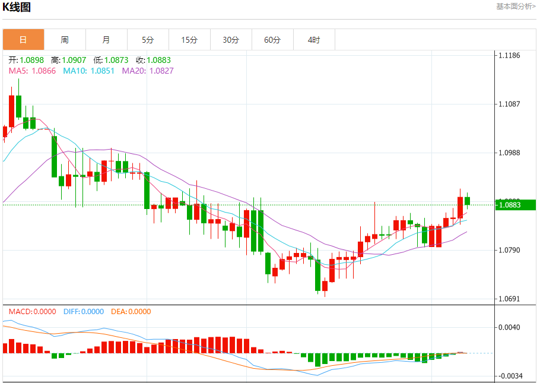
Task: Click the DIFF:0.0000 label
Action: 84,312
